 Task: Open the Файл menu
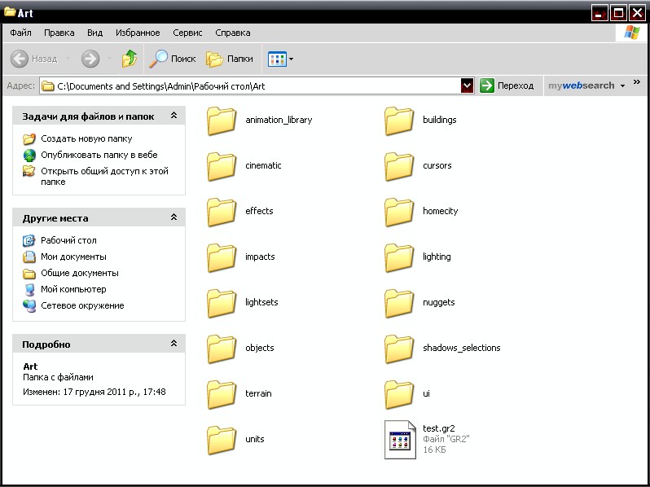21,33
